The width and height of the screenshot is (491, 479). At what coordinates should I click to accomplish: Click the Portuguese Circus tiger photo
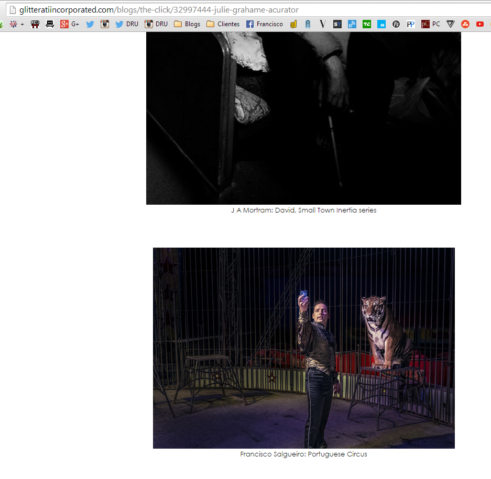[303, 348]
